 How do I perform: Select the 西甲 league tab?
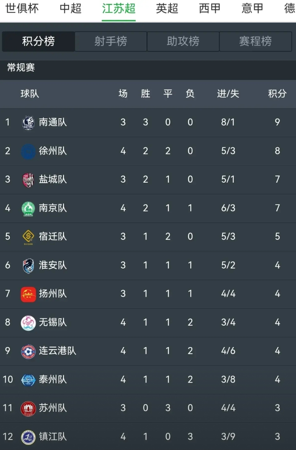coord(210,8)
